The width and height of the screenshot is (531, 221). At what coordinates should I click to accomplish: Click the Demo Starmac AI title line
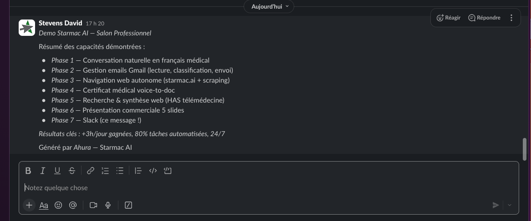pos(95,33)
